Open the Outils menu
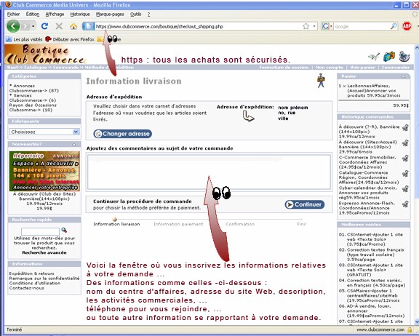Image resolution: width=419 pixels, height=336 pixels. (x=136, y=14)
